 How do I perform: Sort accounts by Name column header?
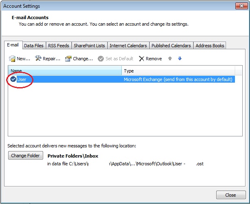[65, 70]
